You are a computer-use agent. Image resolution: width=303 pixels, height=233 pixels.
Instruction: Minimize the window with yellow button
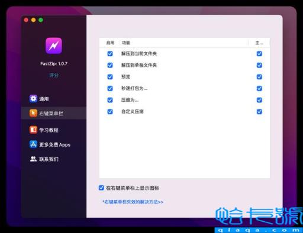(34, 20)
